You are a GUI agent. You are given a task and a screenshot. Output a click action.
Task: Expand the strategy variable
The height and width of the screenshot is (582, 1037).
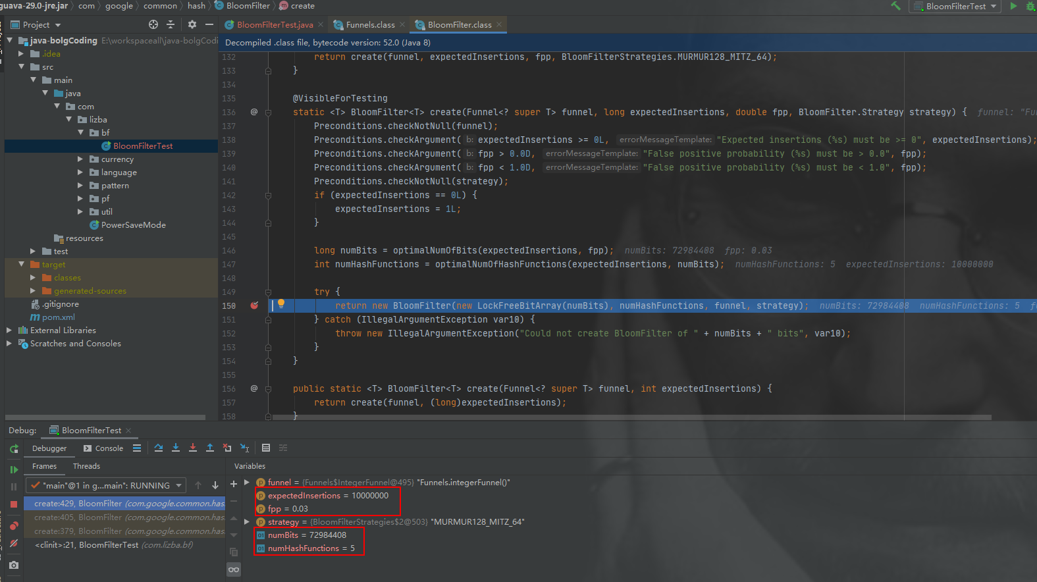coord(247,522)
